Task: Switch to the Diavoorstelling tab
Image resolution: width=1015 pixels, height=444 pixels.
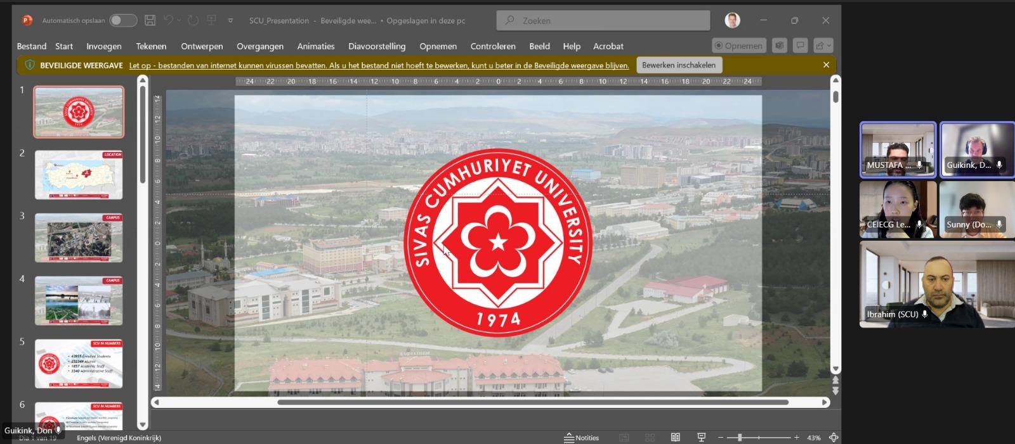Action: tap(377, 46)
